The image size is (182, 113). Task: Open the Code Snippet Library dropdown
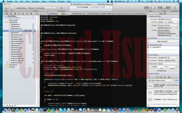160,81
